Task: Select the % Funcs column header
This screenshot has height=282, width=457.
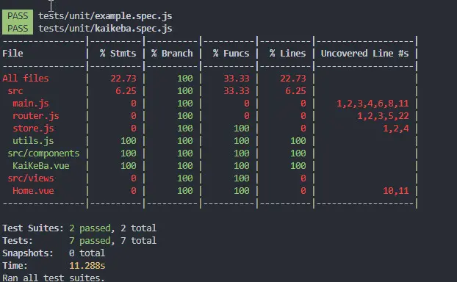Action: click(x=231, y=54)
